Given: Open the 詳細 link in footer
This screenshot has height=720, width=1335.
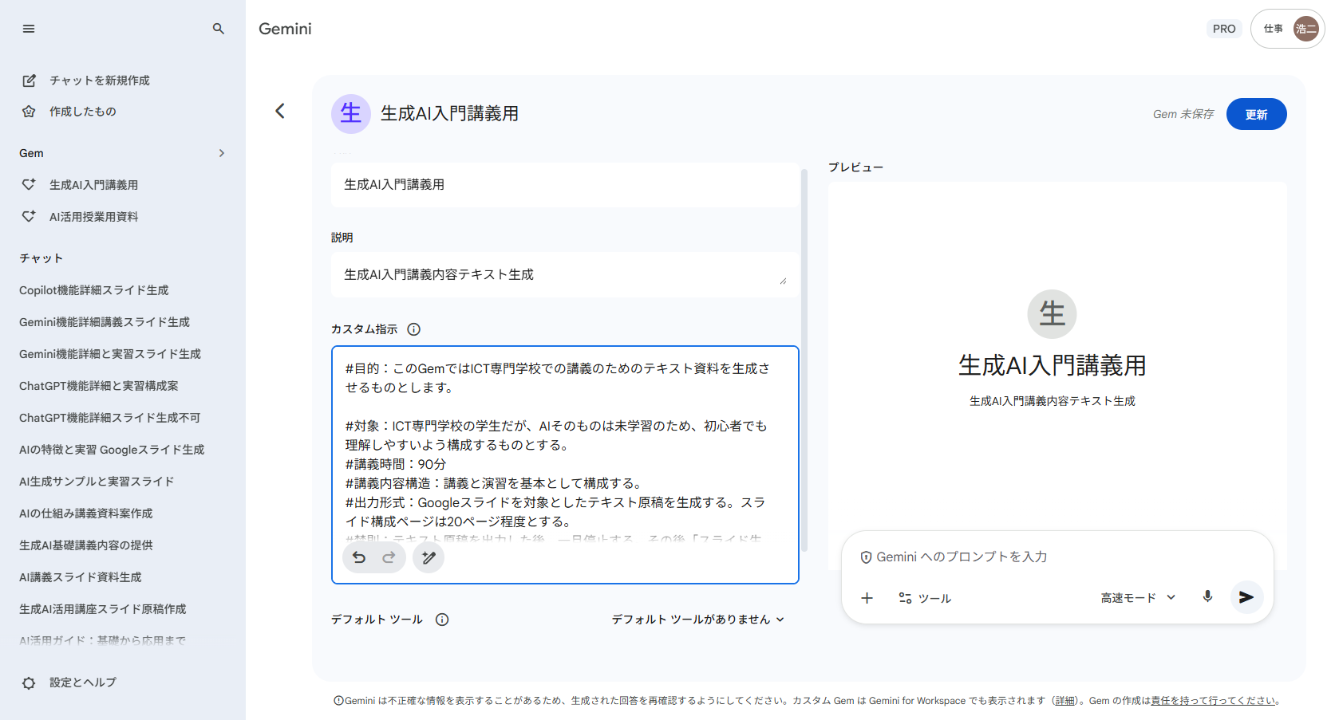Looking at the screenshot, I should coord(1064,701).
